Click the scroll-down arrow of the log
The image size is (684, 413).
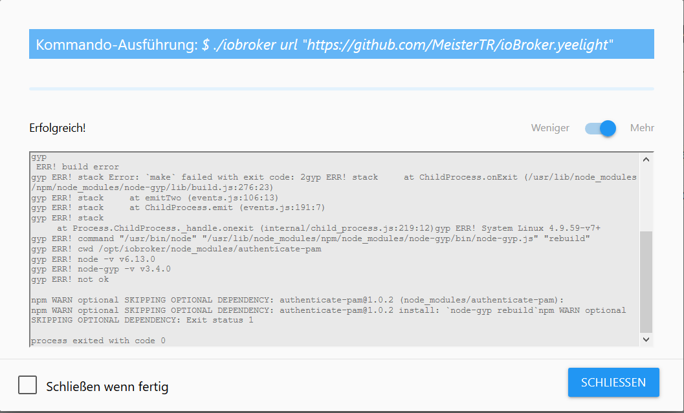click(x=646, y=339)
